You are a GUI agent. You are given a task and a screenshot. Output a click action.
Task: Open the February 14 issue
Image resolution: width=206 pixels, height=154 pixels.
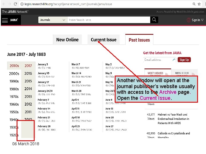coord(44,109)
